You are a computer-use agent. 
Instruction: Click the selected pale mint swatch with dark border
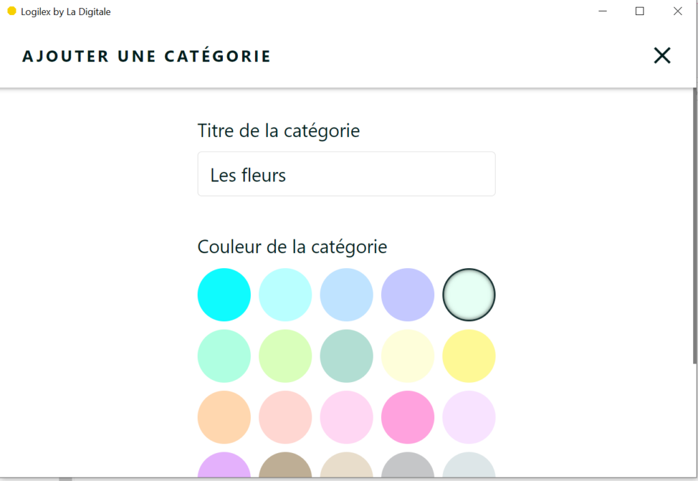[469, 294]
